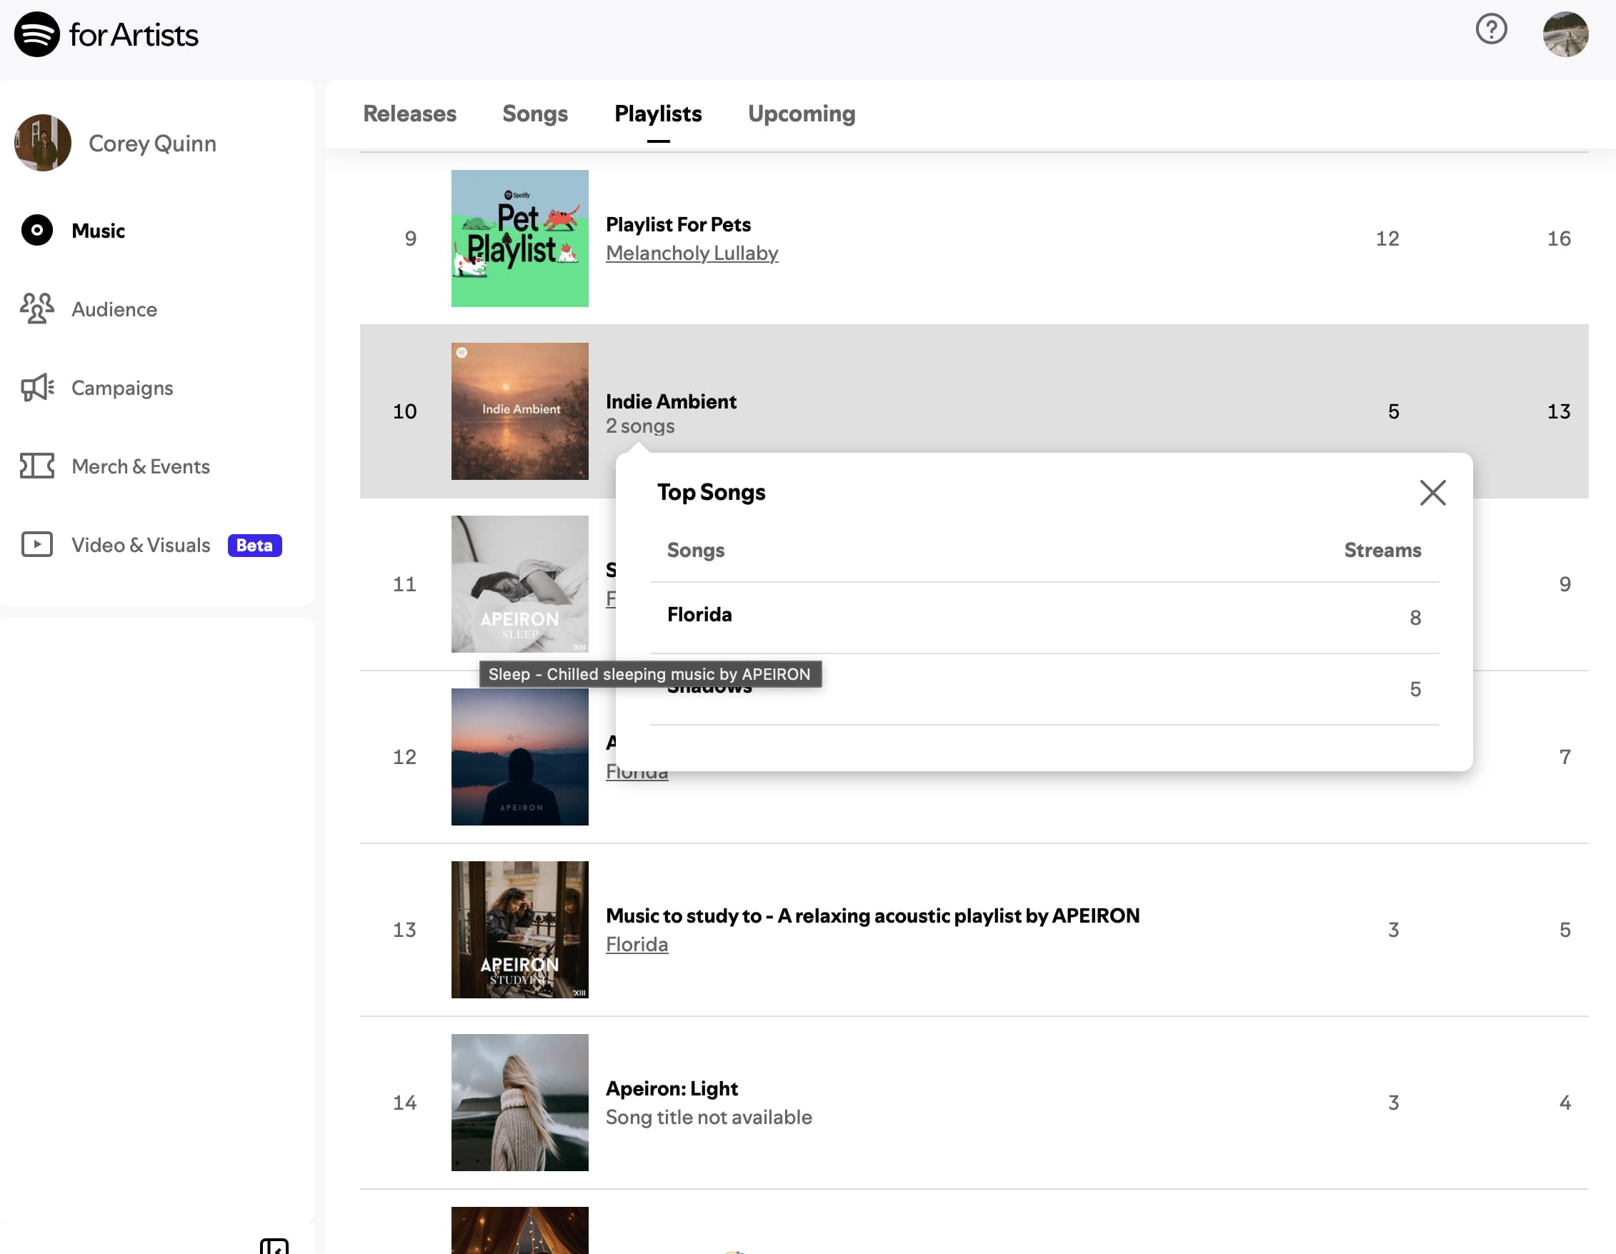Open the help question mark icon

(x=1490, y=29)
